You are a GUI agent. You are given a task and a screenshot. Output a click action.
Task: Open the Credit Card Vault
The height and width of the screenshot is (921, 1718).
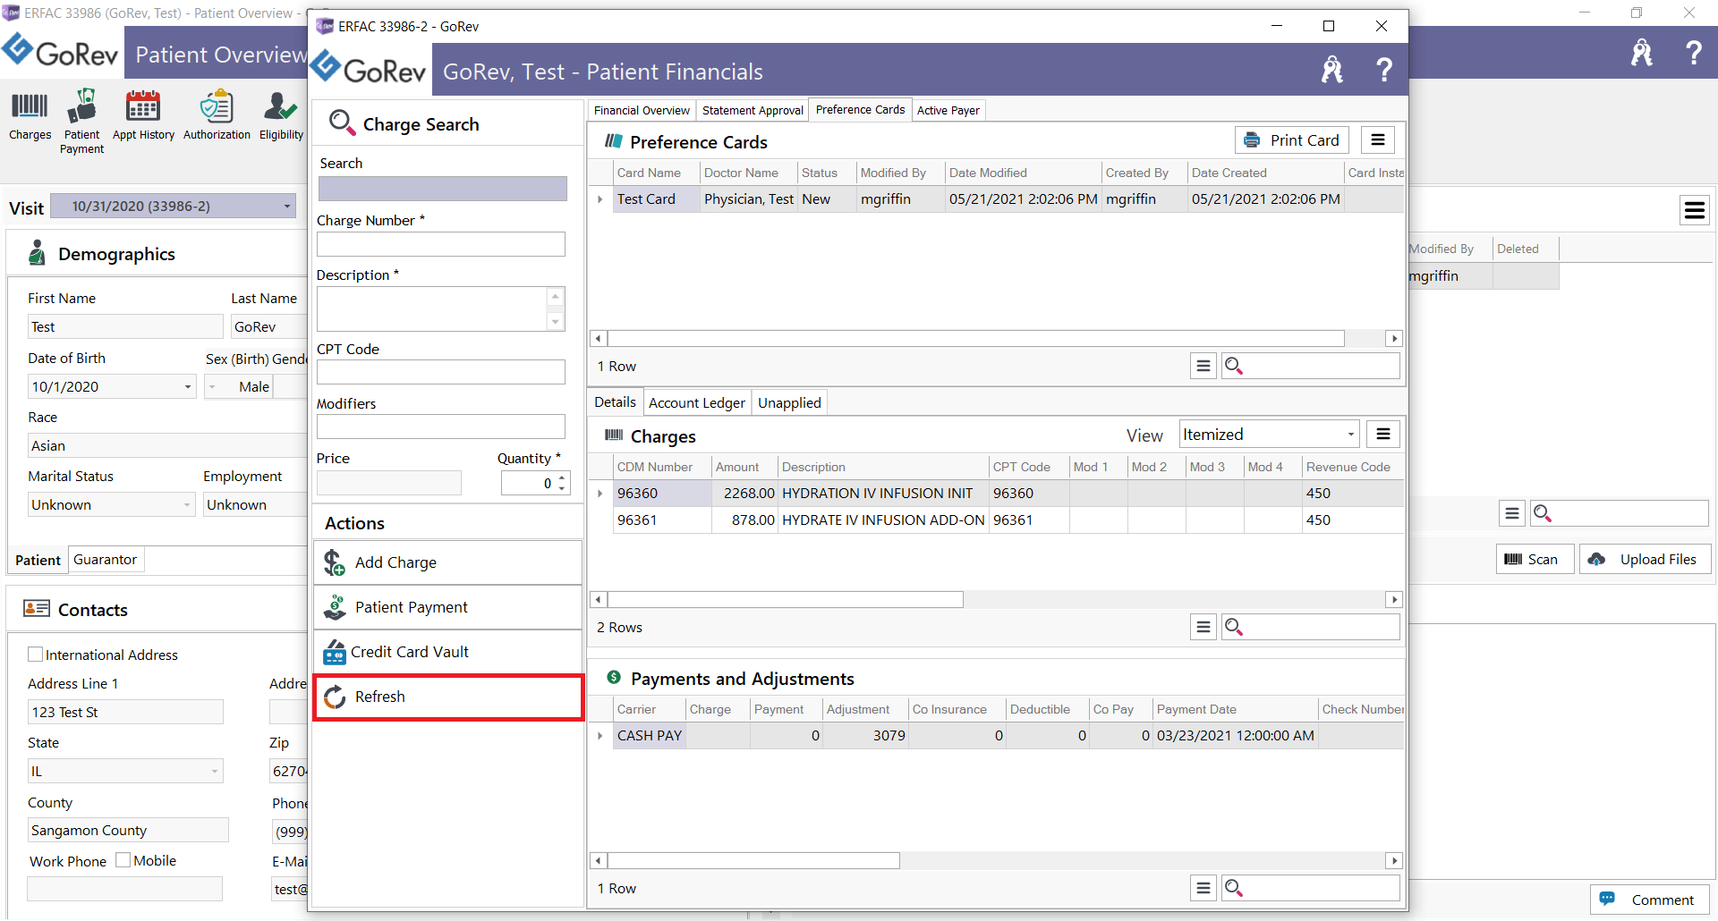point(447,652)
